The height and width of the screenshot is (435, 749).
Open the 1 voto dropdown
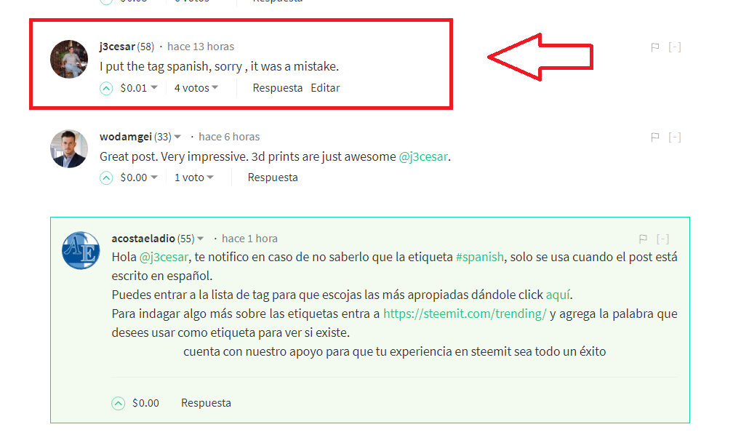(x=194, y=177)
